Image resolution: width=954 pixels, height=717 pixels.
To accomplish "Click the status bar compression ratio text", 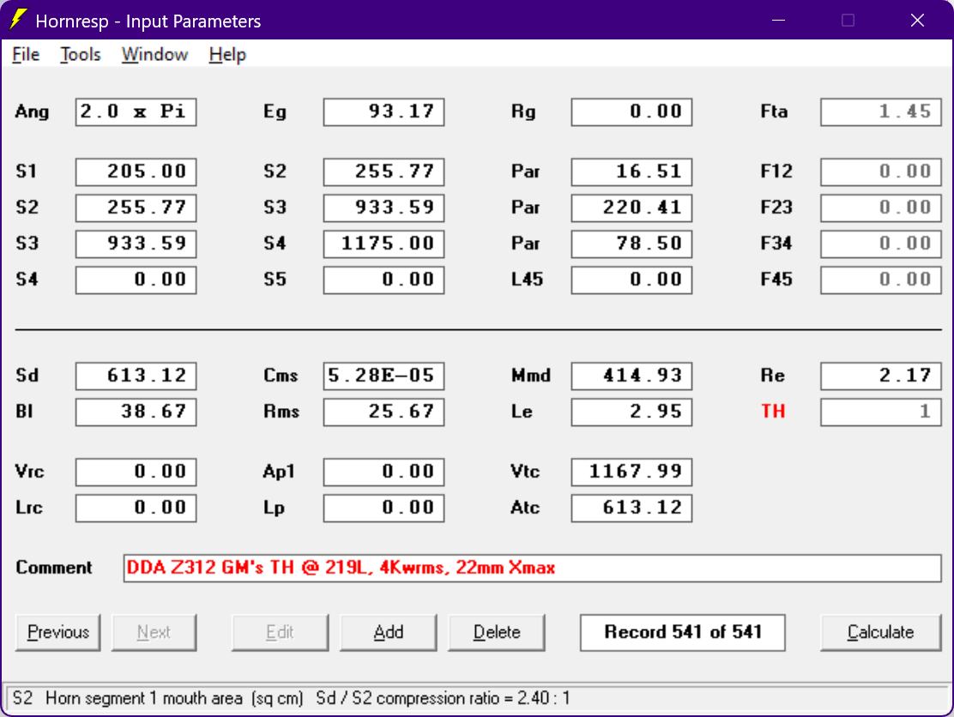I will coord(443,698).
